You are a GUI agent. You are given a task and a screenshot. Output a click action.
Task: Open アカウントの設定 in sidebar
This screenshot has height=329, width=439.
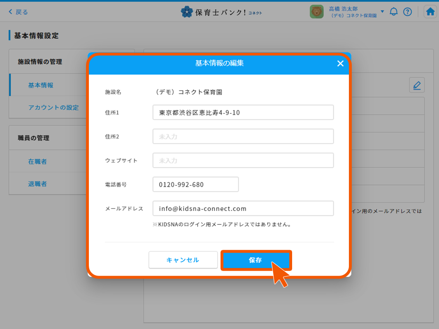click(53, 107)
